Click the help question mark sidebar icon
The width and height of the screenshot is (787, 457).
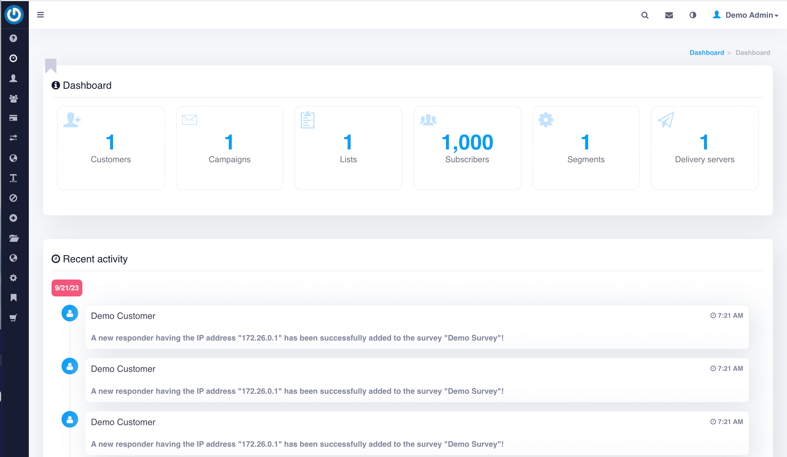[13, 38]
